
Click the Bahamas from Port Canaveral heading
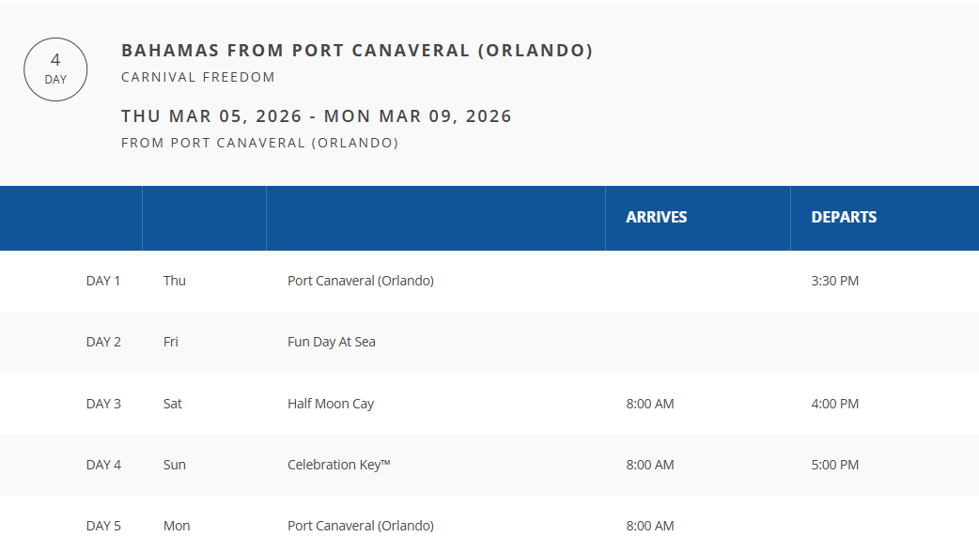click(357, 51)
